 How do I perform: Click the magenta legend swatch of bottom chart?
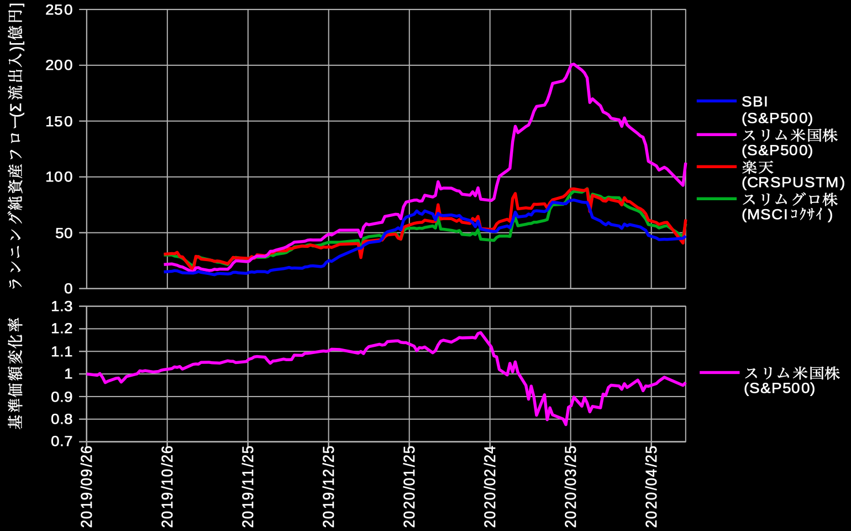coord(719,372)
